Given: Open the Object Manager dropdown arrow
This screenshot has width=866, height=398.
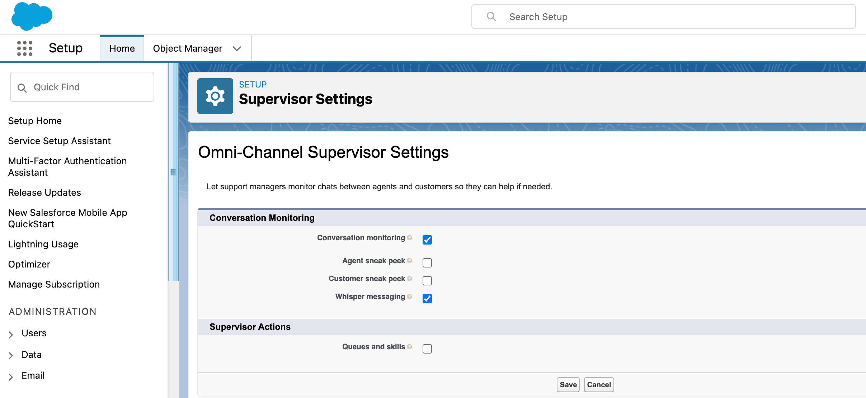Looking at the screenshot, I should 236,49.
